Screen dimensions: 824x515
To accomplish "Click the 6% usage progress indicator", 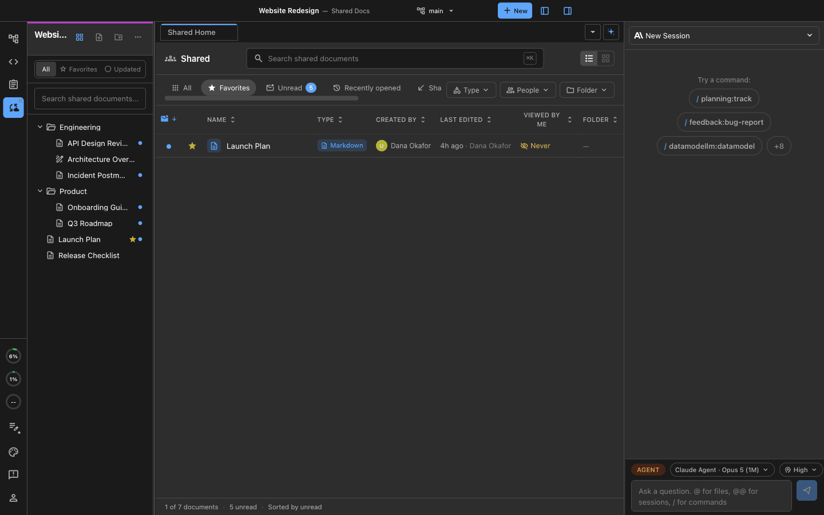I will pos(13,356).
